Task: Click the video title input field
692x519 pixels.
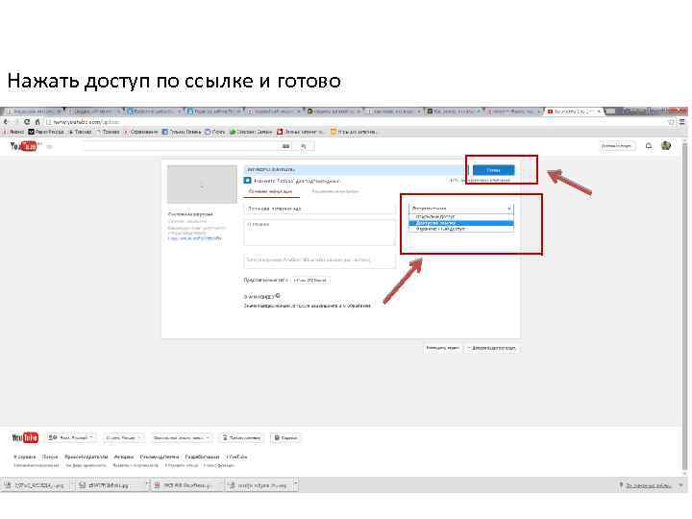Action: pos(319,209)
